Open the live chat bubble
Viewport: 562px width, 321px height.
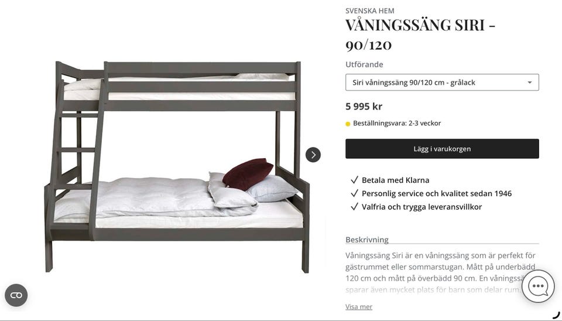coord(538,286)
